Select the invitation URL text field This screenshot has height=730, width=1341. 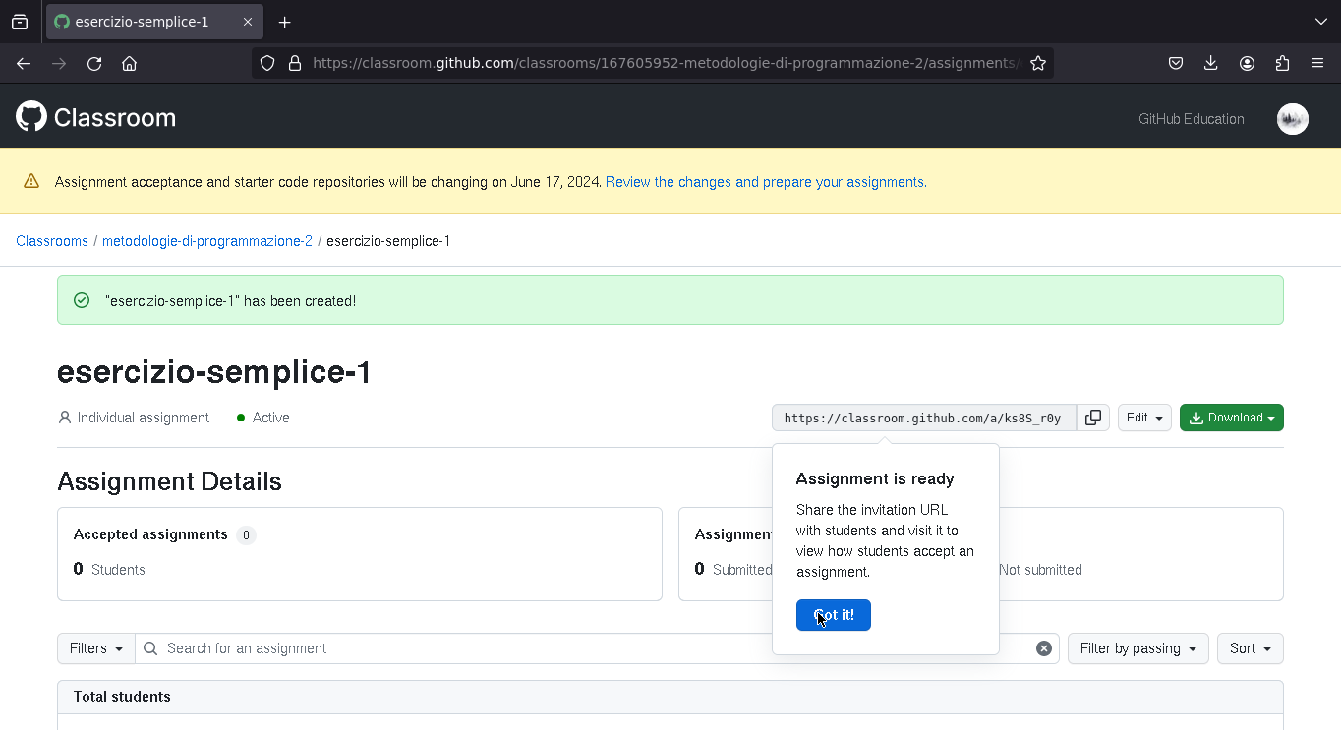coord(924,418)
